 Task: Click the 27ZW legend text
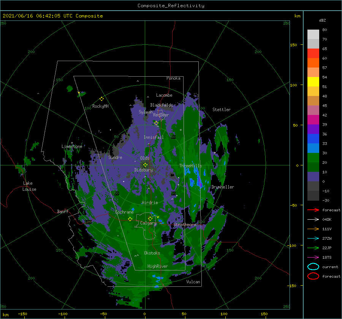click(x=327, y=239)
